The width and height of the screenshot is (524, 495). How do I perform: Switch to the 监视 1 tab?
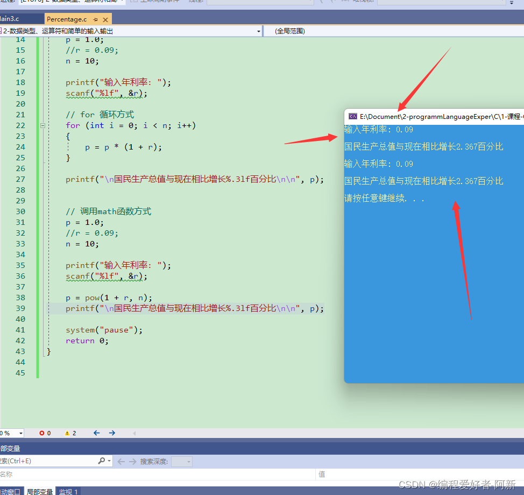[x=68, y=491]
